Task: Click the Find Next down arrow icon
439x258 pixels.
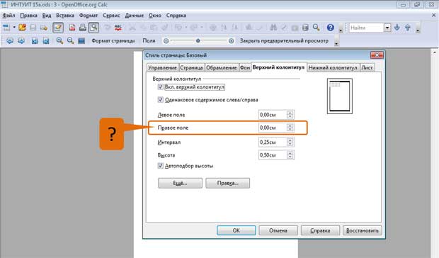Action: pos(397,28)
